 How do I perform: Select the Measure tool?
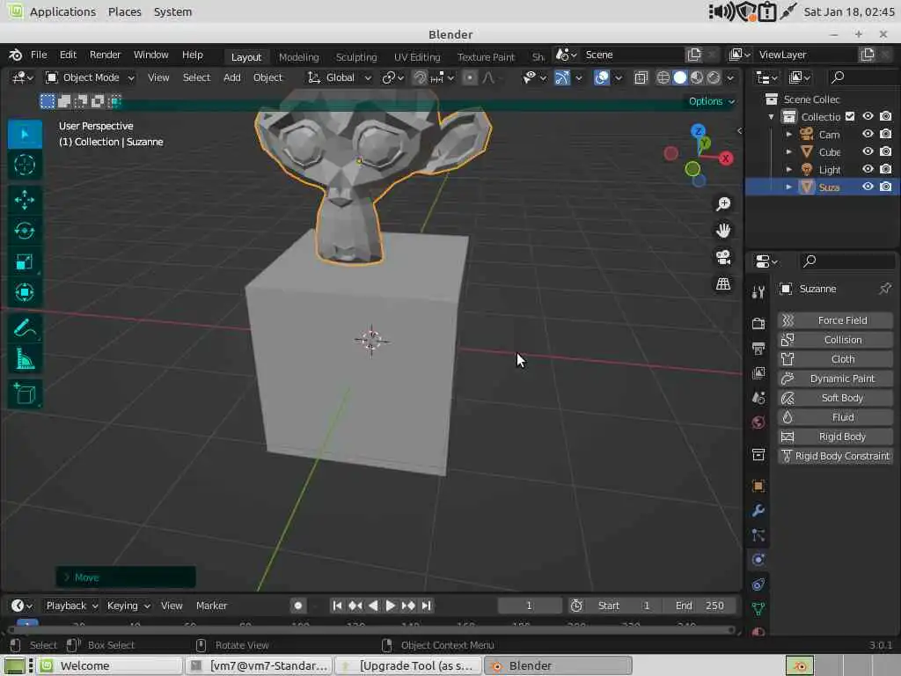pos(24,359)
